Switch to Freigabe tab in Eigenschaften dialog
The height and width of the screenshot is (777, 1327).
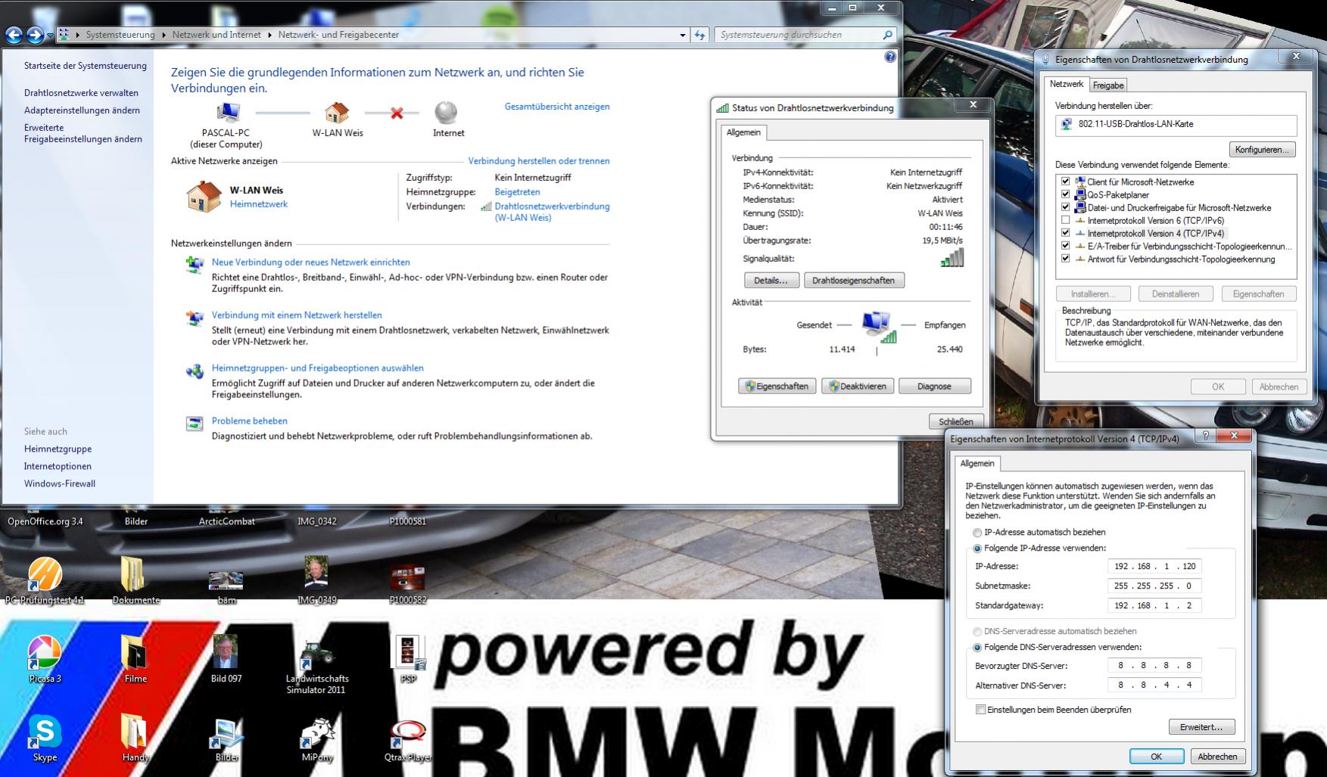click(x=1107, y=85)
